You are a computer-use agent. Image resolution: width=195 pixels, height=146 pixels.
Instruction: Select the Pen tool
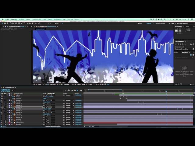pos(22,23)
